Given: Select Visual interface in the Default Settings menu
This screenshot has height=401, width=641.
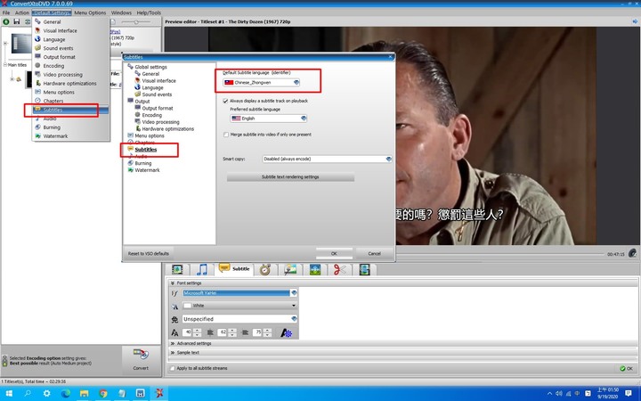Looking at the screenshot, I should [x=60, y=30].
